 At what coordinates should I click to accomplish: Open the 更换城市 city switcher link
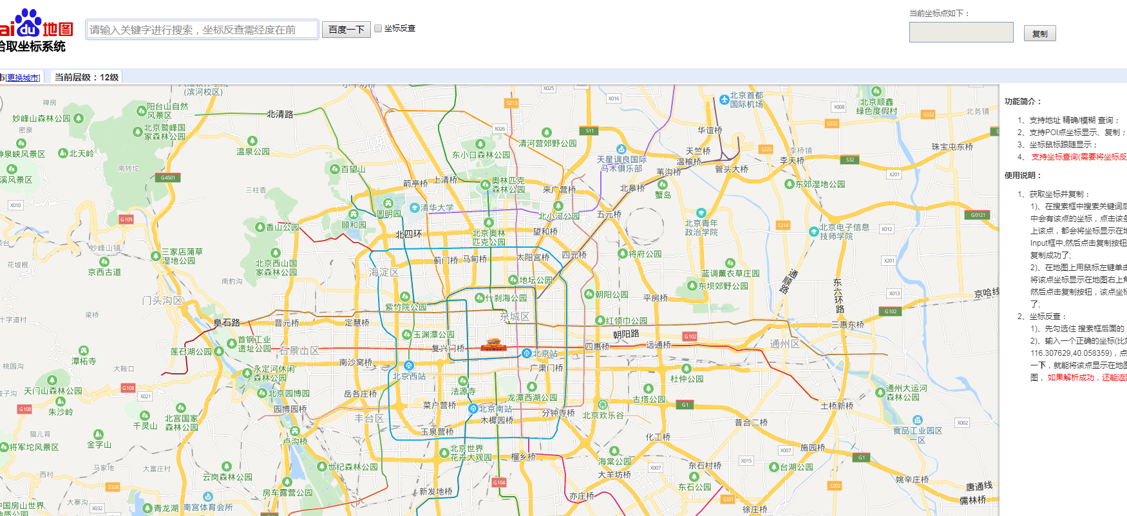click(23, 78)
